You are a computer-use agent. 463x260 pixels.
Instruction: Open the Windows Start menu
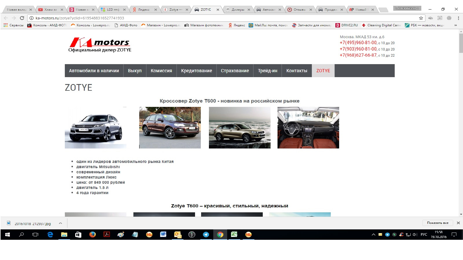pos(8,235)
